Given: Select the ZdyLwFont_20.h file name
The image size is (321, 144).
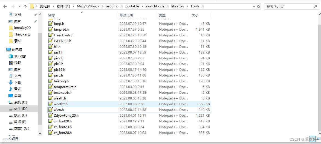Looking at the screenshot, I should (66, 115).
